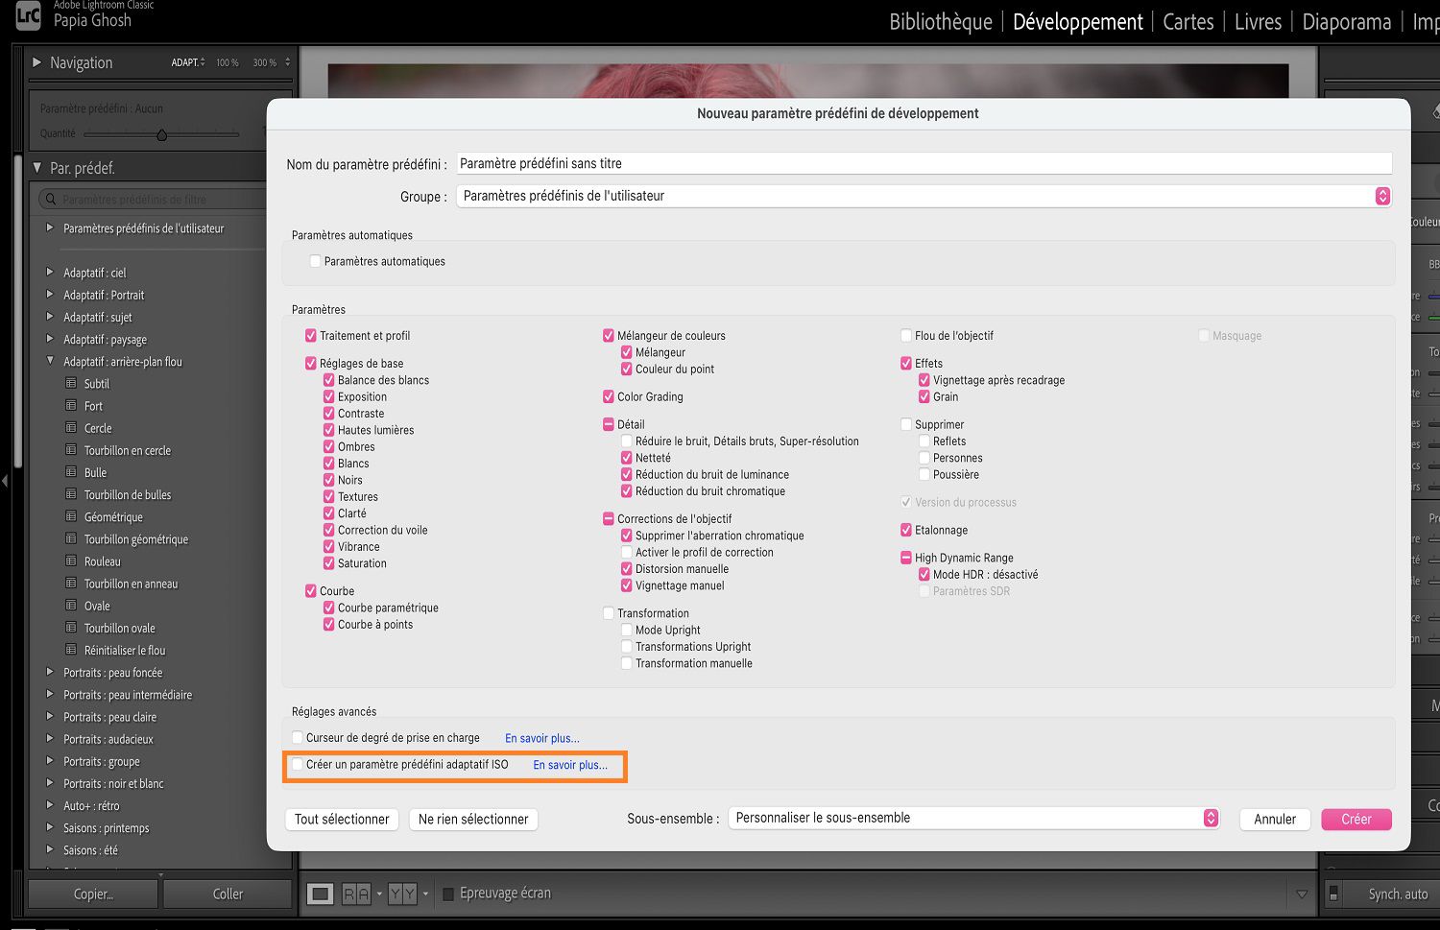The image size is (1440, 930).
Task: Tick Créer un paramètre prédéfini adaptatif ISO
Action: point(298,765)
